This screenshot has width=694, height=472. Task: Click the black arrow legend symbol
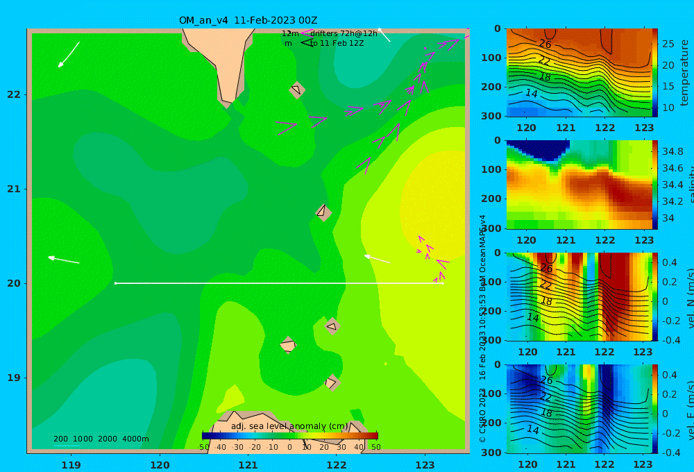(x=307, y=43)
